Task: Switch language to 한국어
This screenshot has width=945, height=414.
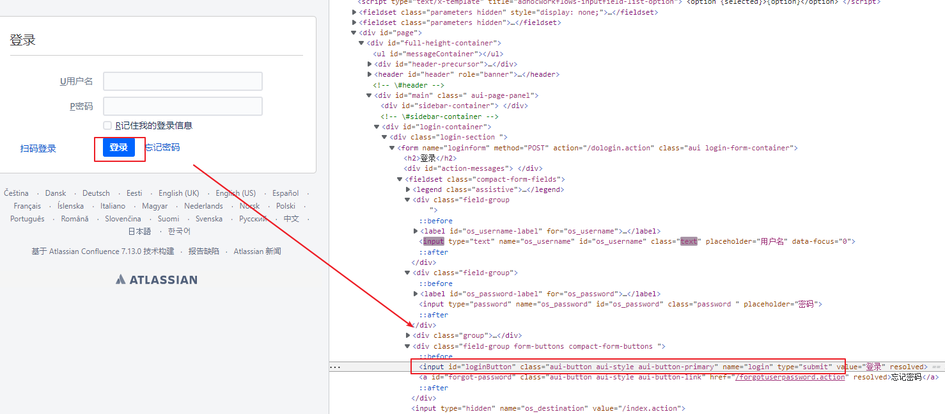Action: click(x=179, y=232)
